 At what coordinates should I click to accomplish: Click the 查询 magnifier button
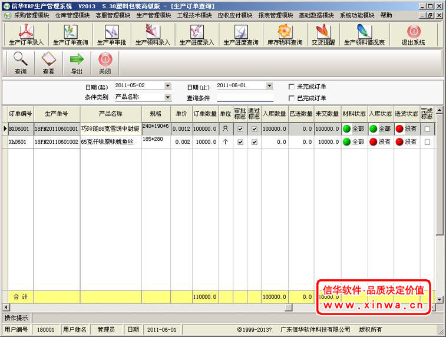[x=21, y=63]
